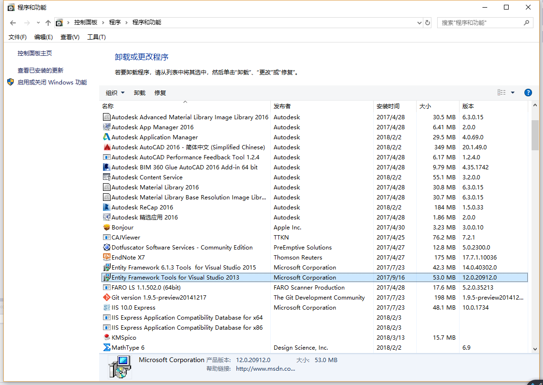The image size is (543, 385).
Task: Click the Autodesk BIM 360 Glue icon
Action: (x=107, y=167)
